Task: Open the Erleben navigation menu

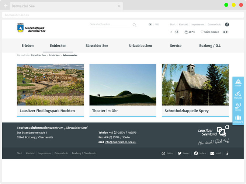Action: (x=28, y=46)
